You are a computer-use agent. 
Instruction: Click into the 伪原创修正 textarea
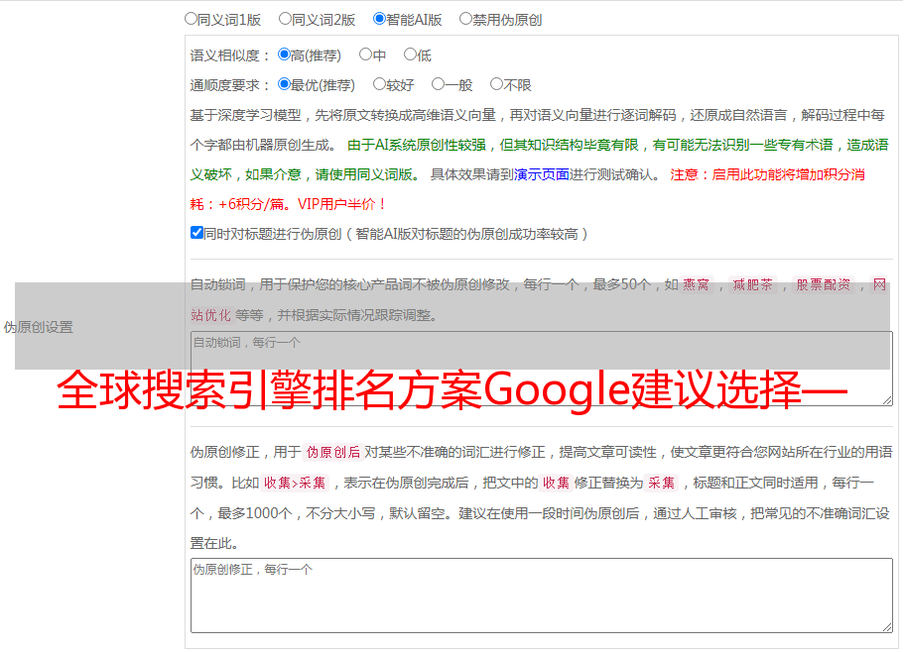click(x=542, y=596)
